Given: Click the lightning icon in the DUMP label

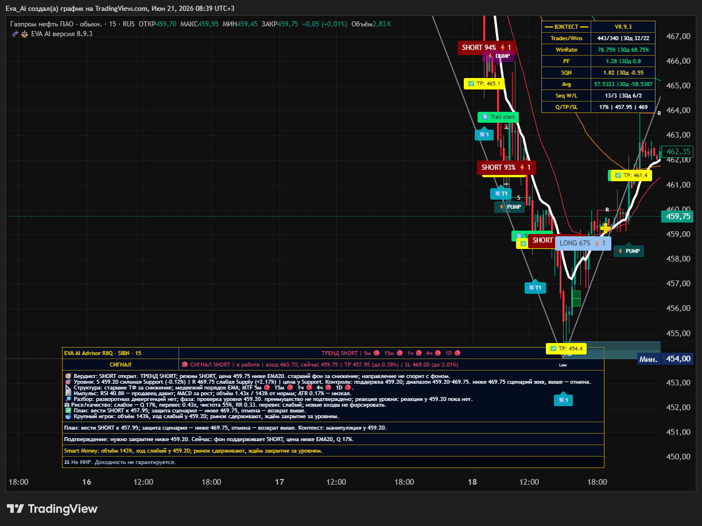Looking at the screenshot, I should click(x=490, y=56).
